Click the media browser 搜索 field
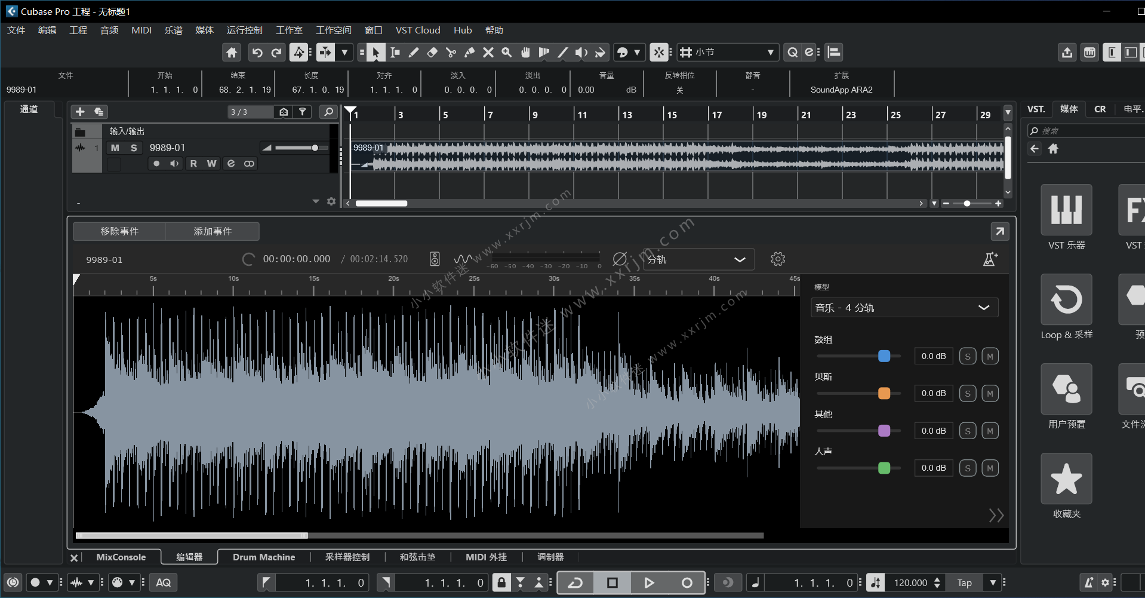 click(x=1086, y=131)
